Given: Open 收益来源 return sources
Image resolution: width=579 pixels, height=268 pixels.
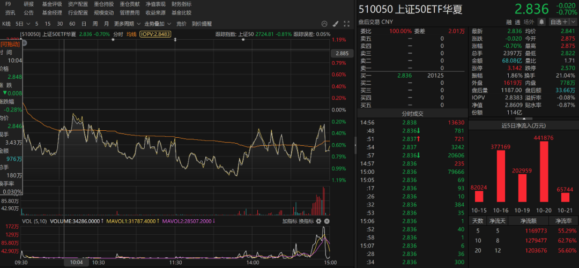Looking at the screenshot, I should coord(155,12).
